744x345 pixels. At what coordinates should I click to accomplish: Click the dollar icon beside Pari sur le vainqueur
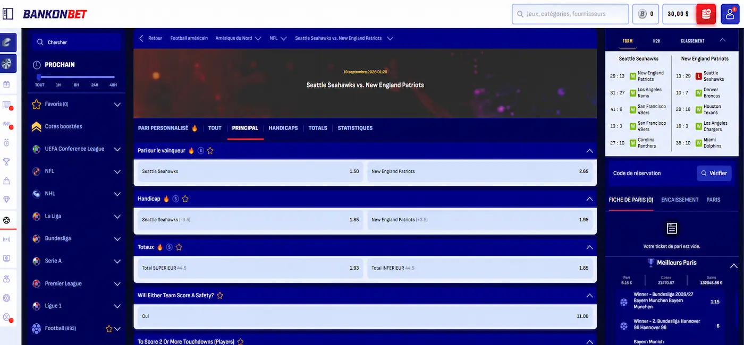tap(200, 151)
